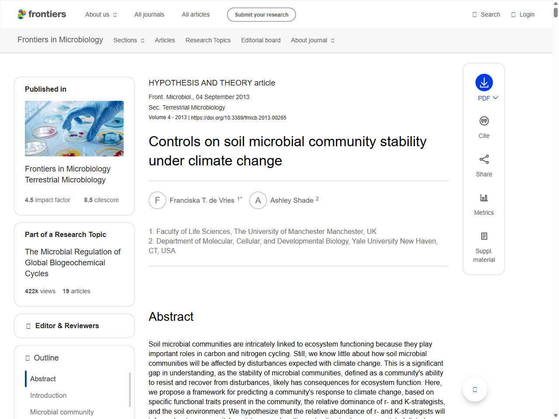Expand the PDF version chevron

(x=496, y=98)
